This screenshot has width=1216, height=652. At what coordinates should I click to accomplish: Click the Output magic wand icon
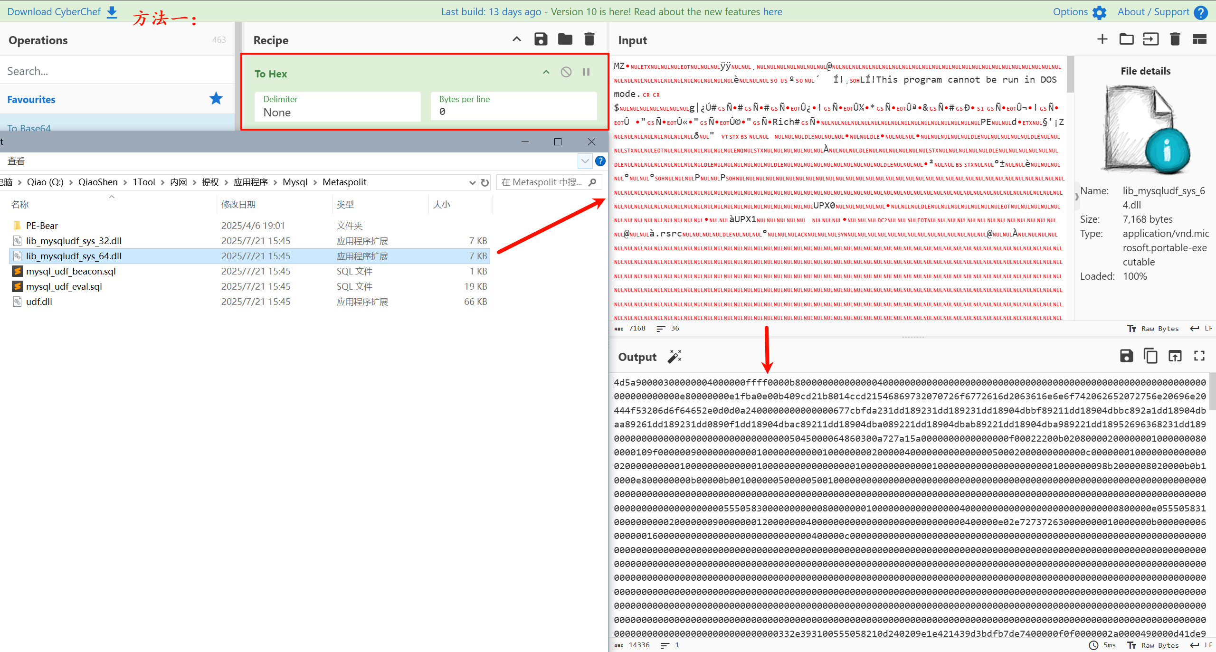click(674, 357)
